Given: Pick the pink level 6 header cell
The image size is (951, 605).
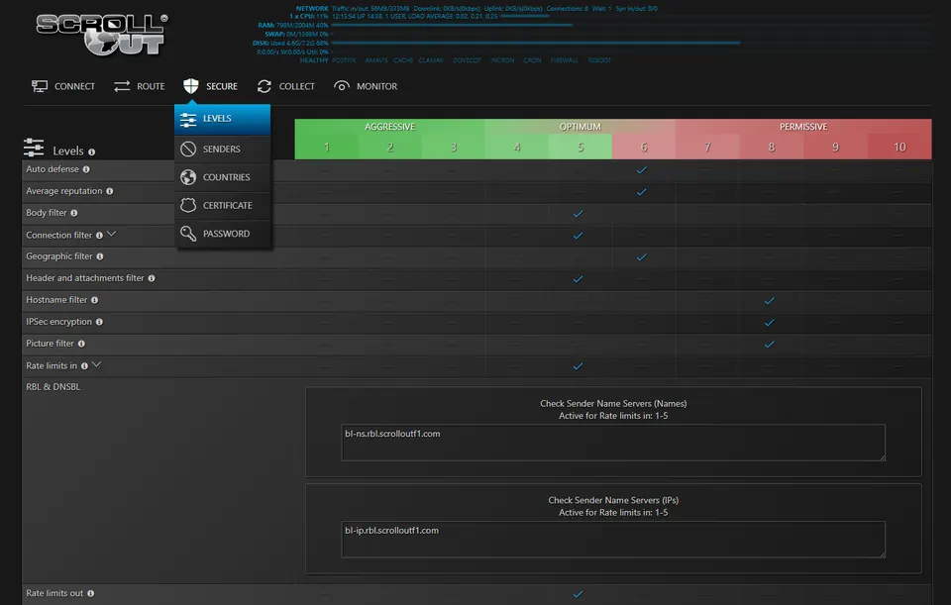Looking at the screenshot, I should 644,147.
